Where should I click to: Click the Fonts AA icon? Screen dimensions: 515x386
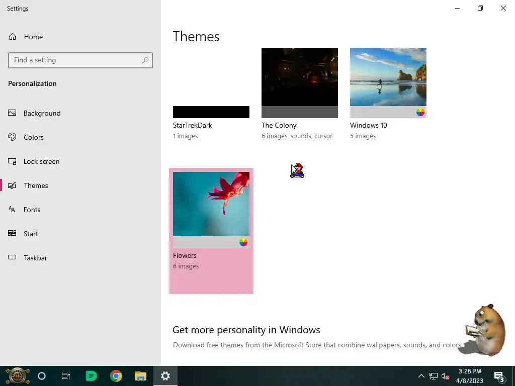(x=12, y=210)
